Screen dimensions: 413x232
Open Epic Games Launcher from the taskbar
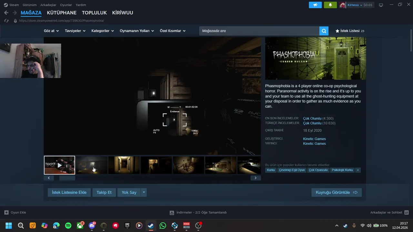click(127, 226)
